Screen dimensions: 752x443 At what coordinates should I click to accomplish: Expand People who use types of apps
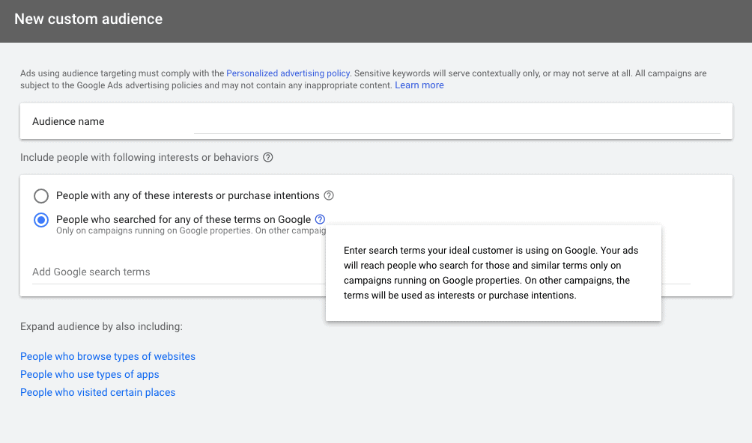pyautogui.click(x=90, y=375)
